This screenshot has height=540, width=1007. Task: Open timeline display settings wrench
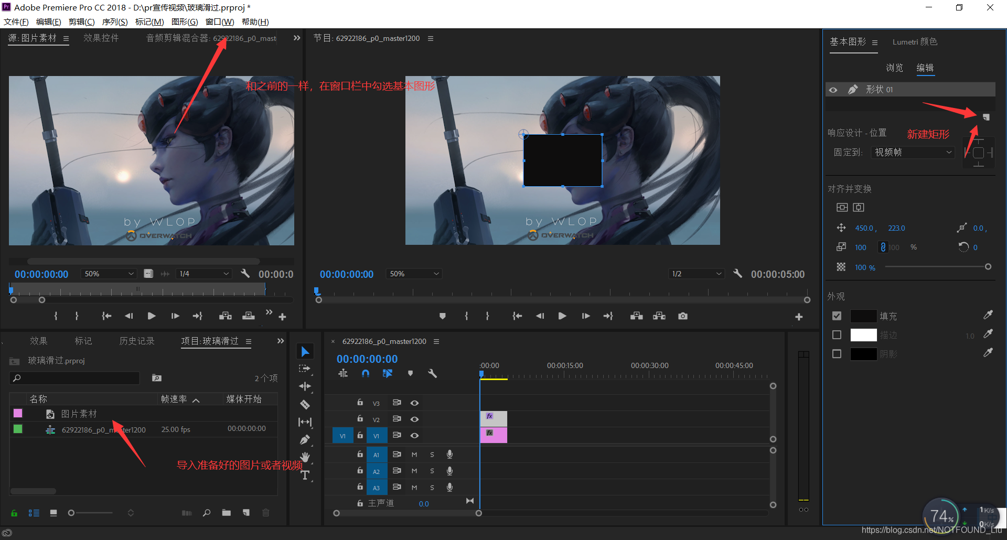coord(432,373)
